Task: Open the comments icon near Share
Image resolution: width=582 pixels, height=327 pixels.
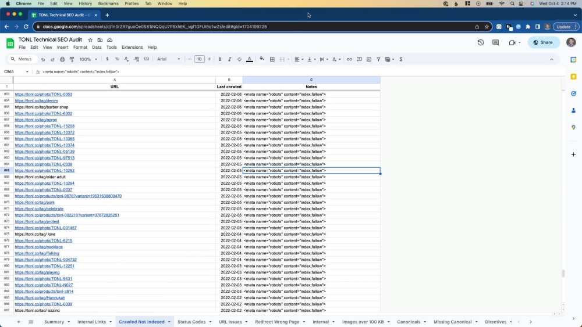Action: click(495, 42)
